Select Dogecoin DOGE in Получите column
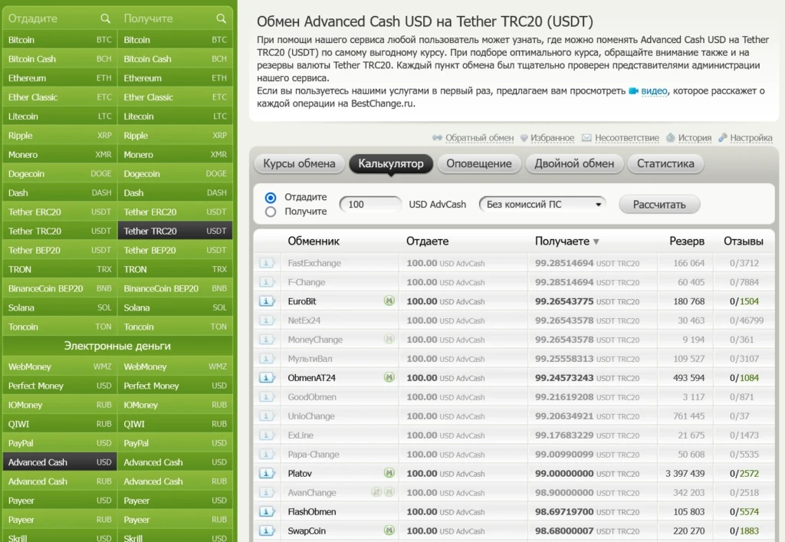Screen dimensions: 785x542 (175, 174)
